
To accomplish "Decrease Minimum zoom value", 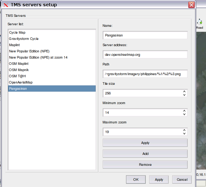I will click(x=184, y=114).
